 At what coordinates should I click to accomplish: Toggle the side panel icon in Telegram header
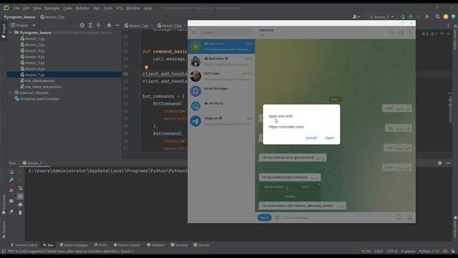[401, 32]
